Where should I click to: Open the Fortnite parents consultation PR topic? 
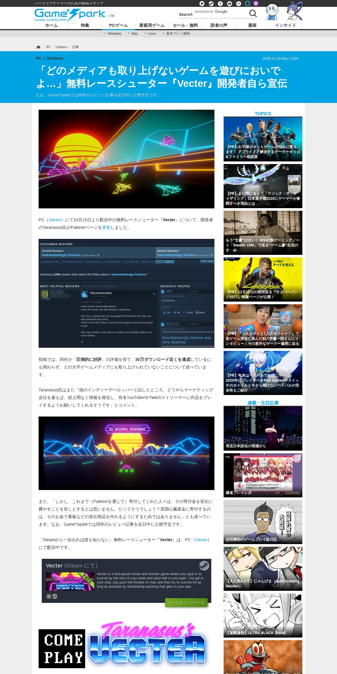(263, 139)
